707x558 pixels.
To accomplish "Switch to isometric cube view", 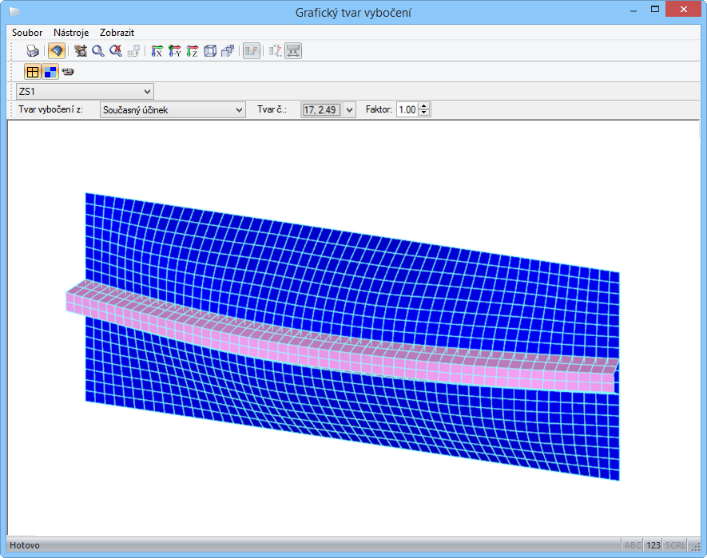I will (x=210, y=50).
